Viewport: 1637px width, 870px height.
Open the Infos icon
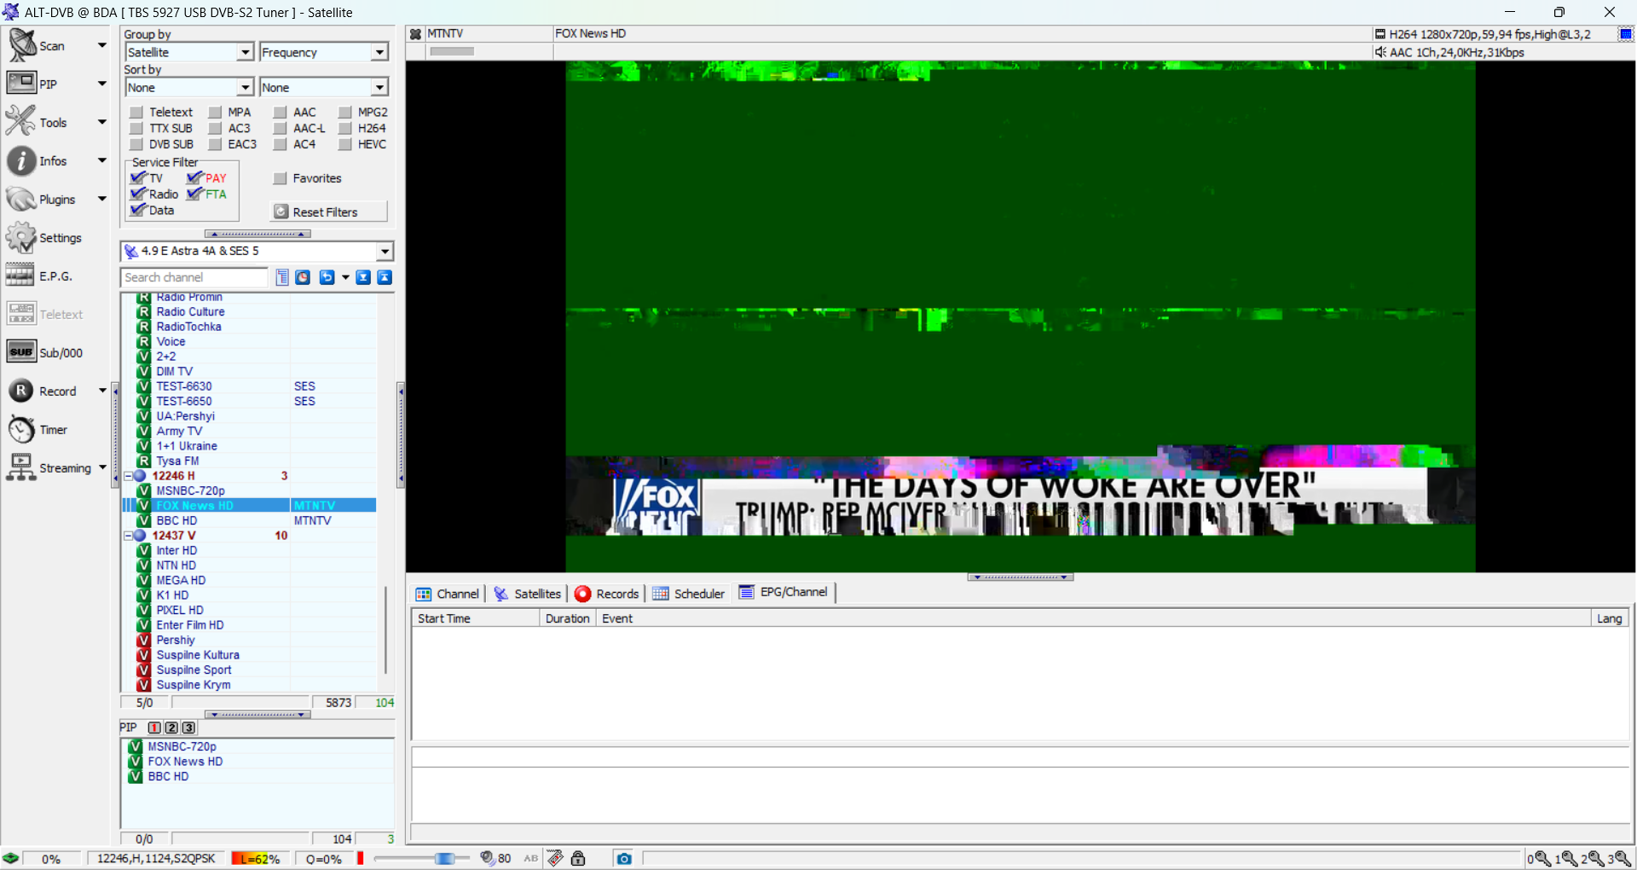tap(21, 160)
